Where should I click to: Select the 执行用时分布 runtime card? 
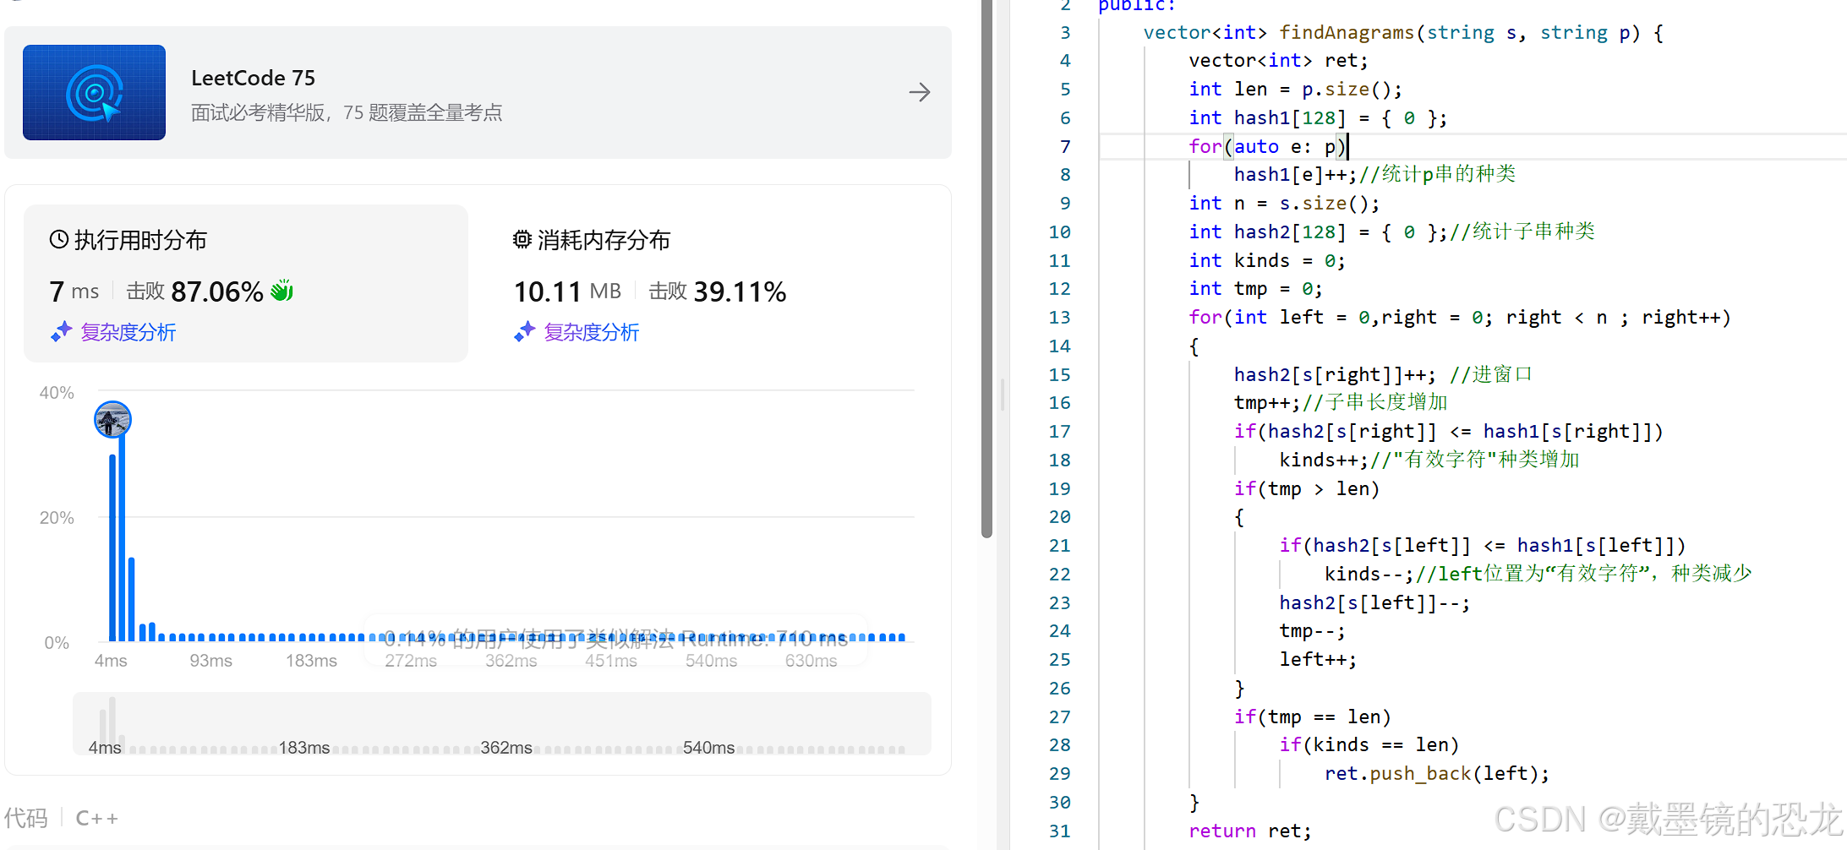pyautogui.click(x=246, y=283)
